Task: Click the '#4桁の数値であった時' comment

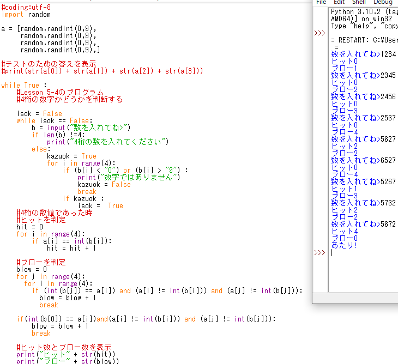Action: (x=55, y=213)
